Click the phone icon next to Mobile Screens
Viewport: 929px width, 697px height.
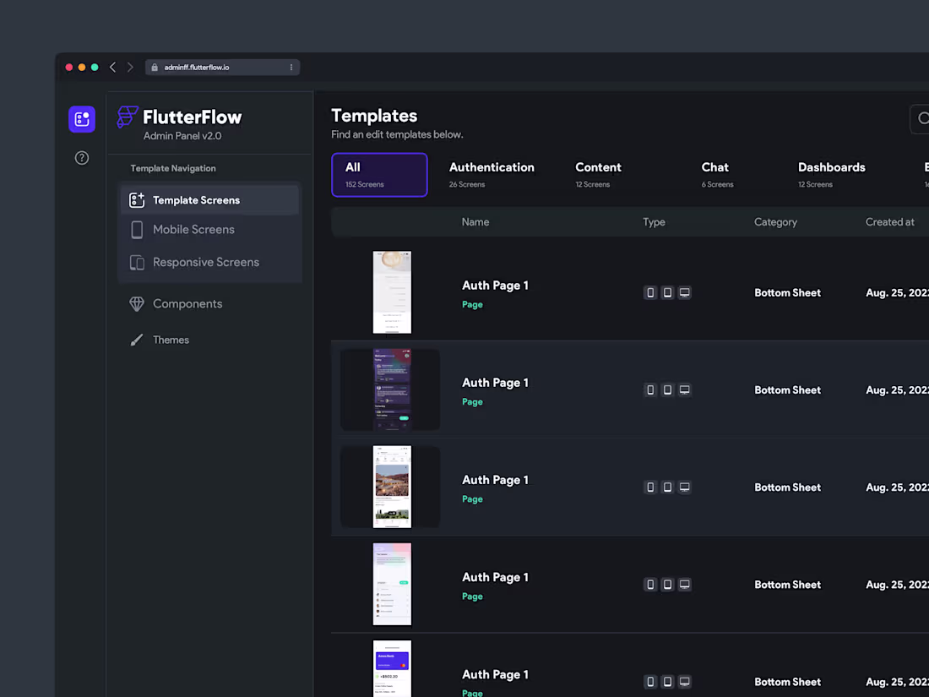[x=136, y=229]
